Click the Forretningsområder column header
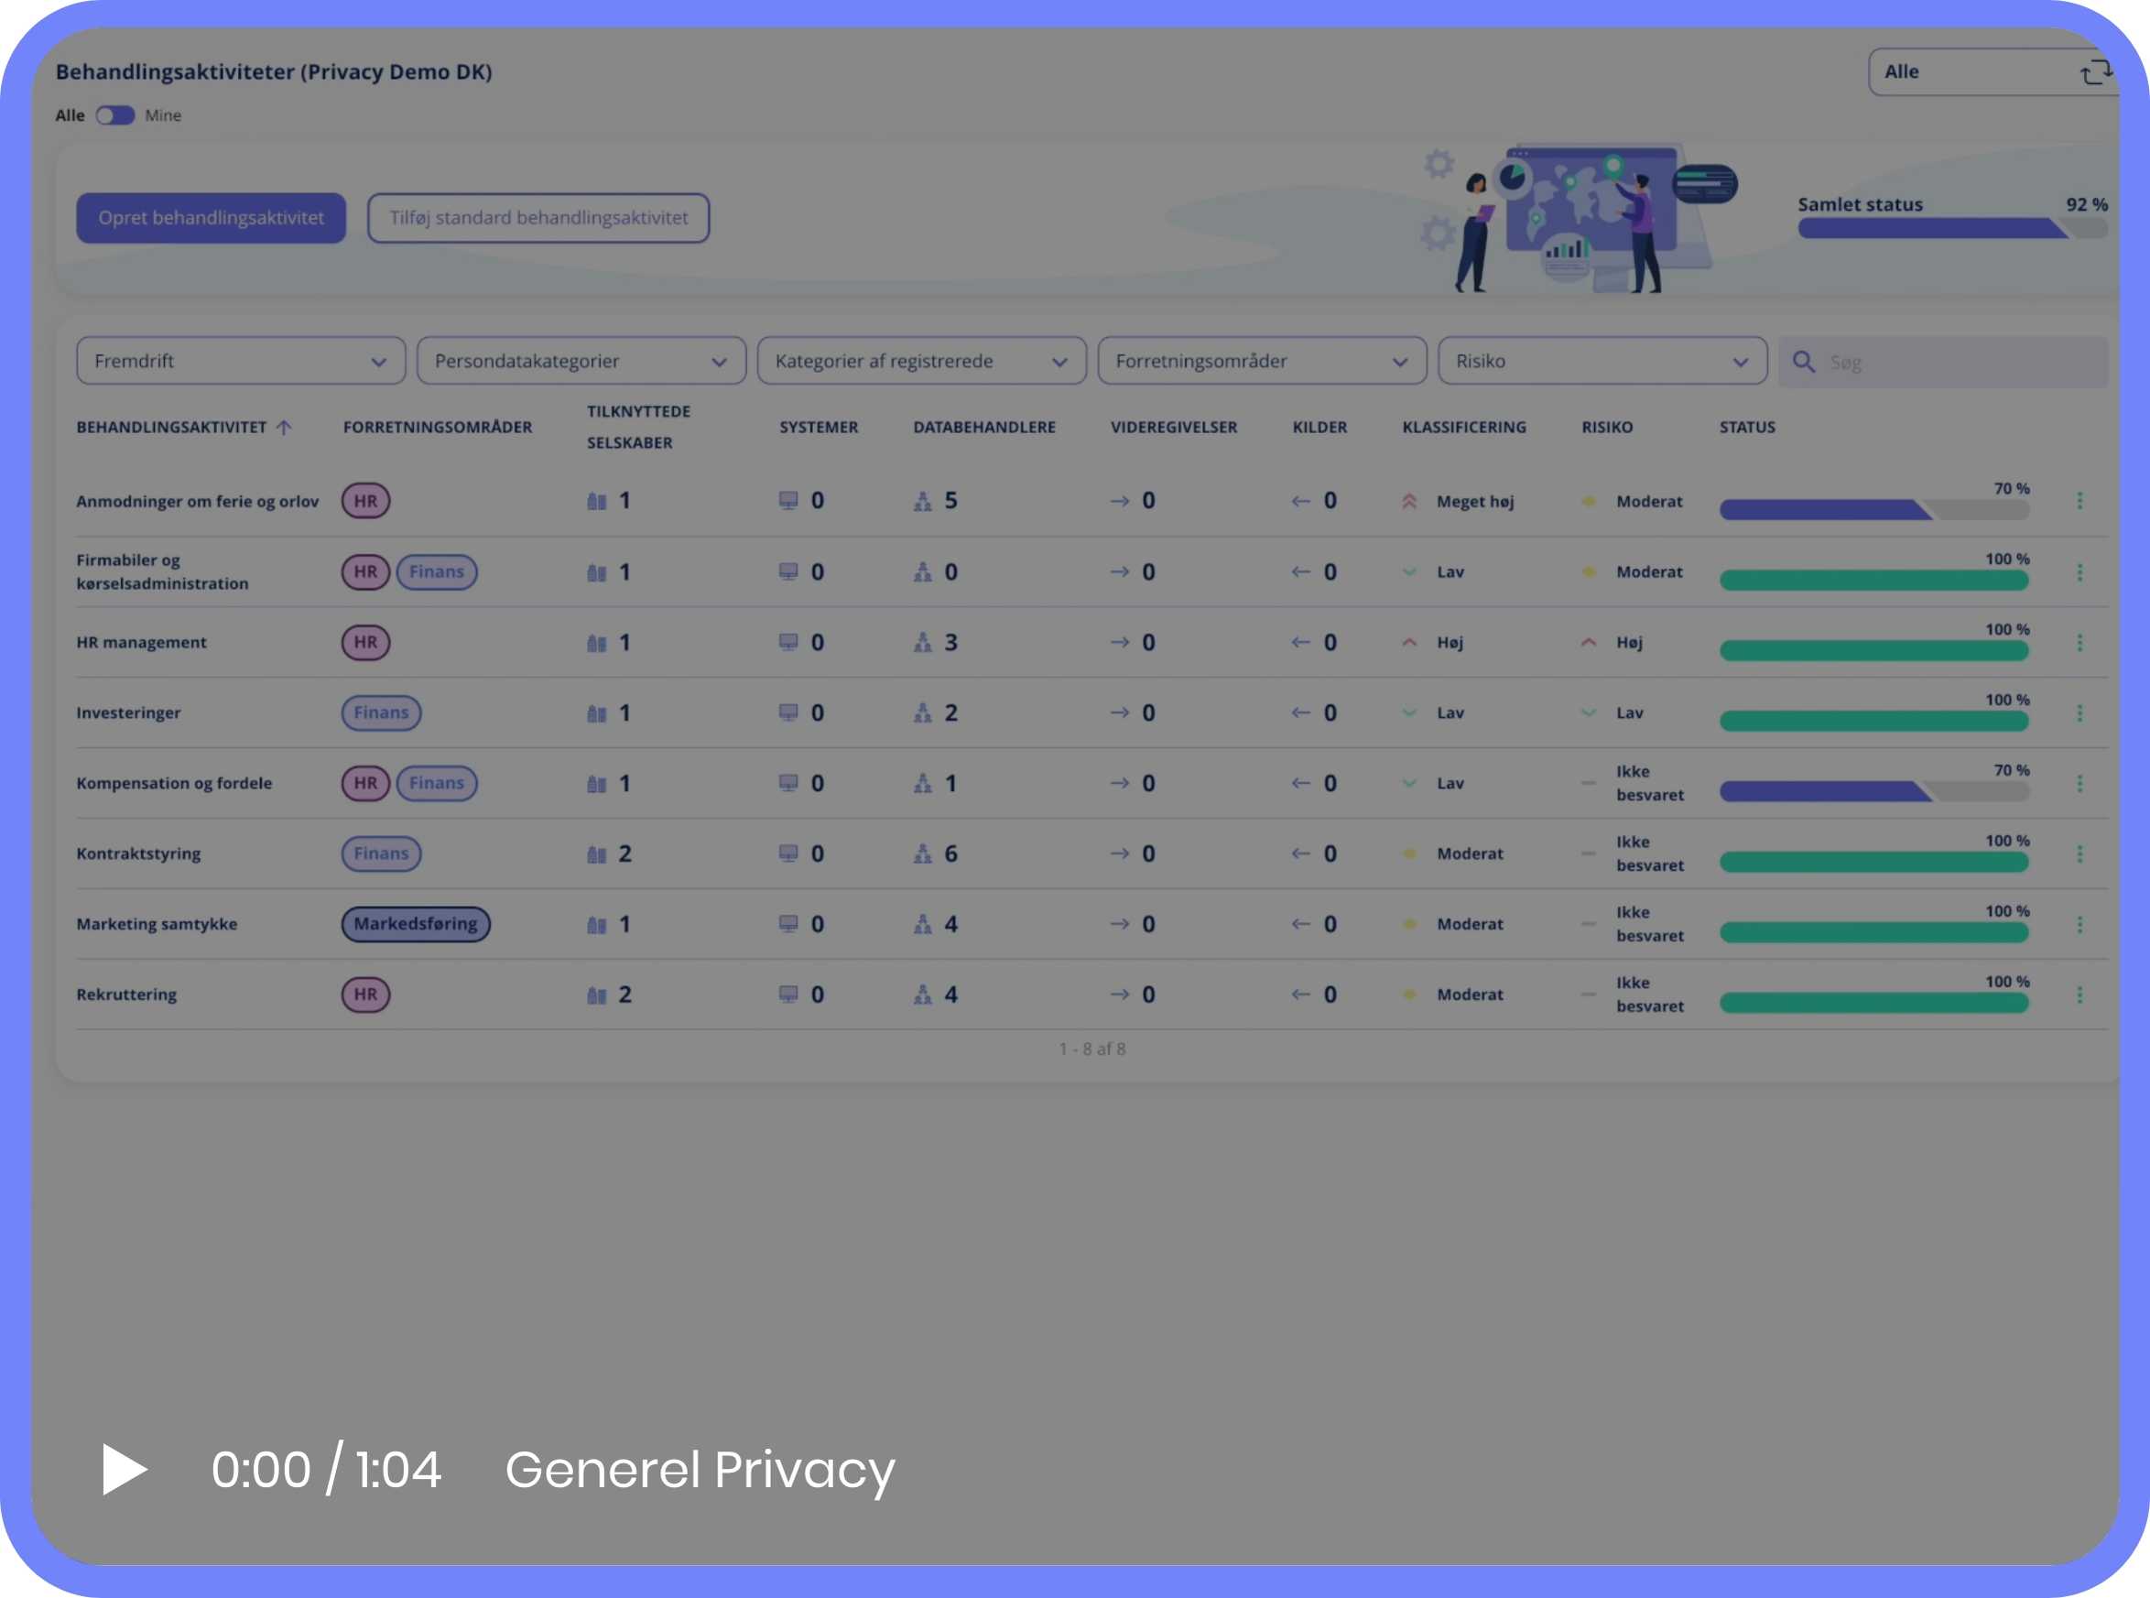Image resolution: width=2150 pixels, height=1598 pixels. coord(437,427)
